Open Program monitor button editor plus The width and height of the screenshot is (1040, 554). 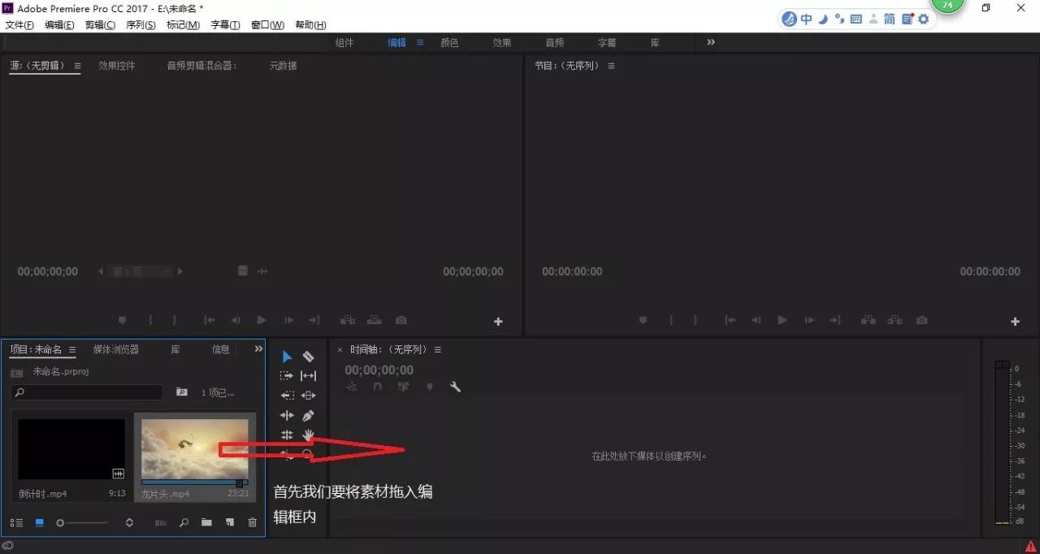[x=1015, y=322]
